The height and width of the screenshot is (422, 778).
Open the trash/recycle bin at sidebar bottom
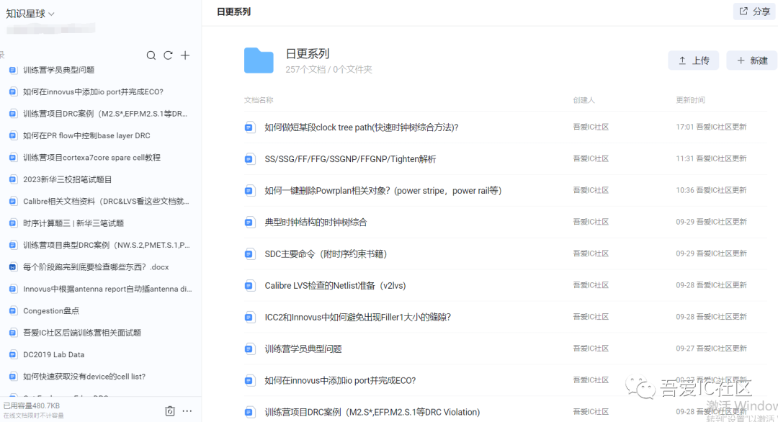click(169, 410)
